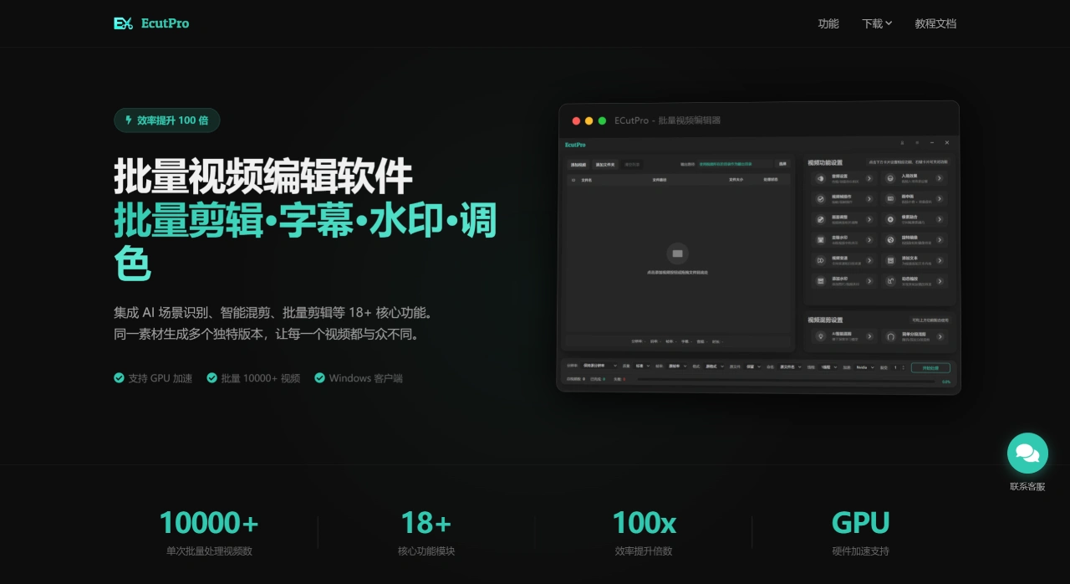Click the 10000+ statistic text

(x=209, y=523)
